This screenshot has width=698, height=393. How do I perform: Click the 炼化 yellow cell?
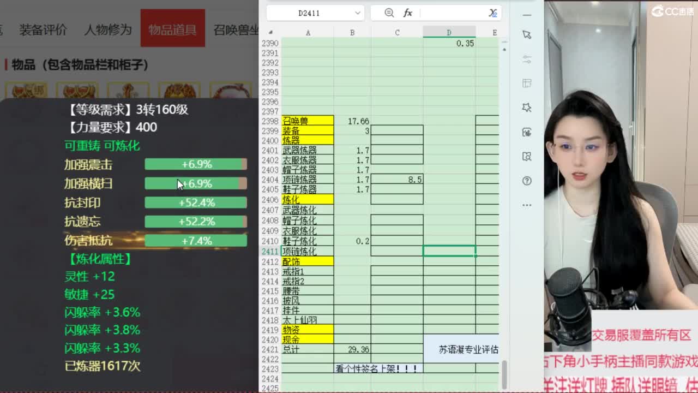tap(308, 199)
